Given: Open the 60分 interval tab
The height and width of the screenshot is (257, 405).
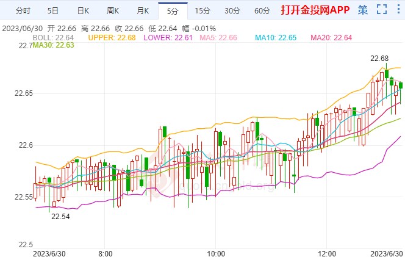Looking at the screenshot, I should (x=262, y=11).
